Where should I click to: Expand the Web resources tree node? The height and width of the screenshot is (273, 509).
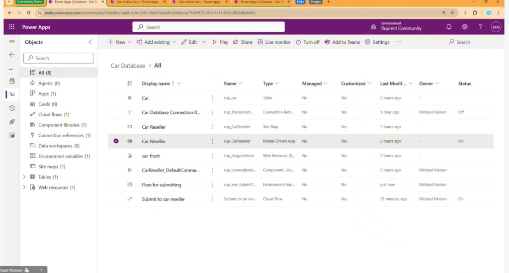[x=24, y=187]
